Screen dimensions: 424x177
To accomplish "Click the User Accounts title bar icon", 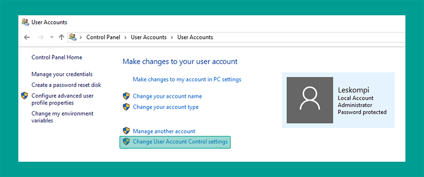I will click(x=25, y=22).
